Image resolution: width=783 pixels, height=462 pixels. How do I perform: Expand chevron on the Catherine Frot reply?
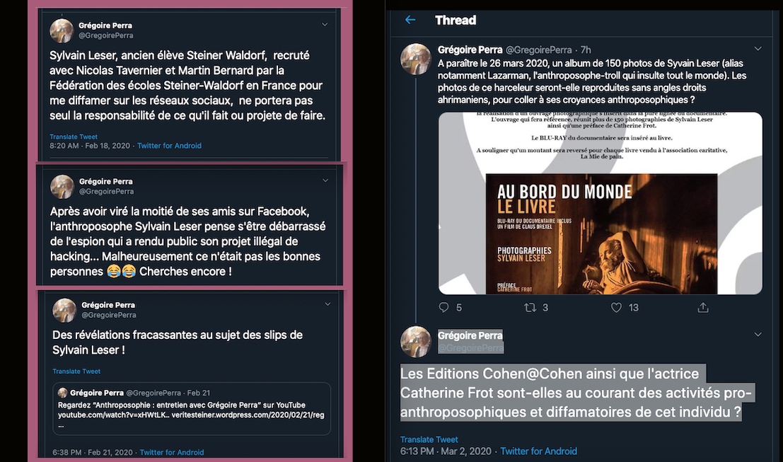758,334
